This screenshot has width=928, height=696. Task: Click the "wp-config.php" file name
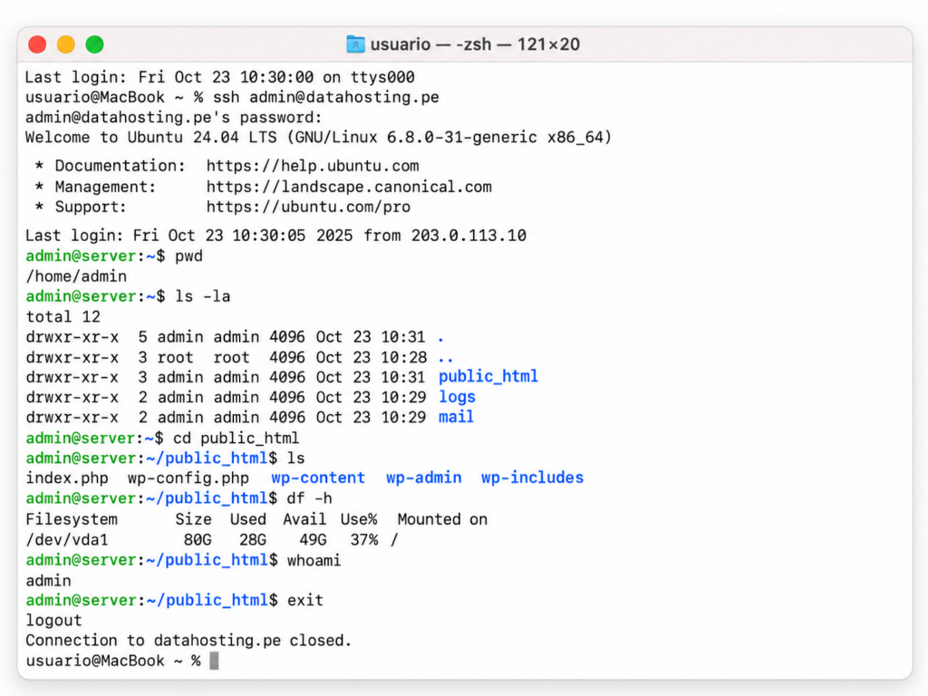(x=188, y=478)
